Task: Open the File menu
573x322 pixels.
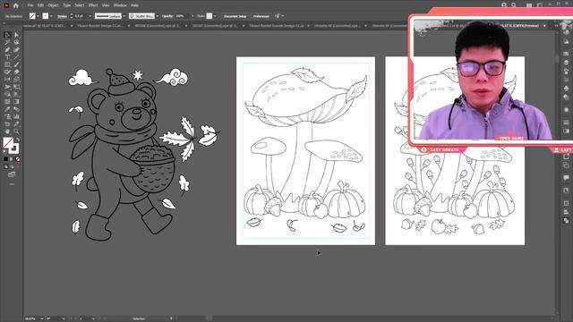Action: click(30, 5)
